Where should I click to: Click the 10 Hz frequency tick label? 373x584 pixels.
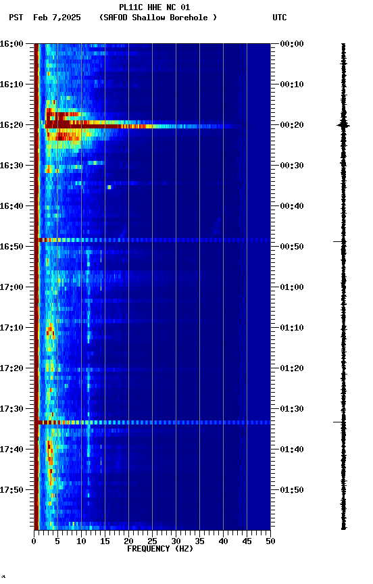click(x=81, y=541)
